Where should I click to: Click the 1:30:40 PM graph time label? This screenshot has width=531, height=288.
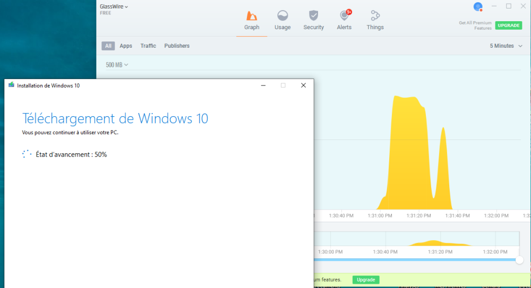click(x=341, y=215)
